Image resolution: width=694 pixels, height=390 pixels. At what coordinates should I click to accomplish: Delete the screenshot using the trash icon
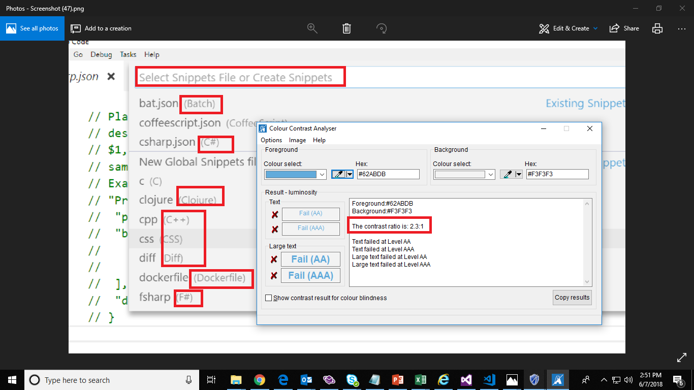(x=347, y=28)
